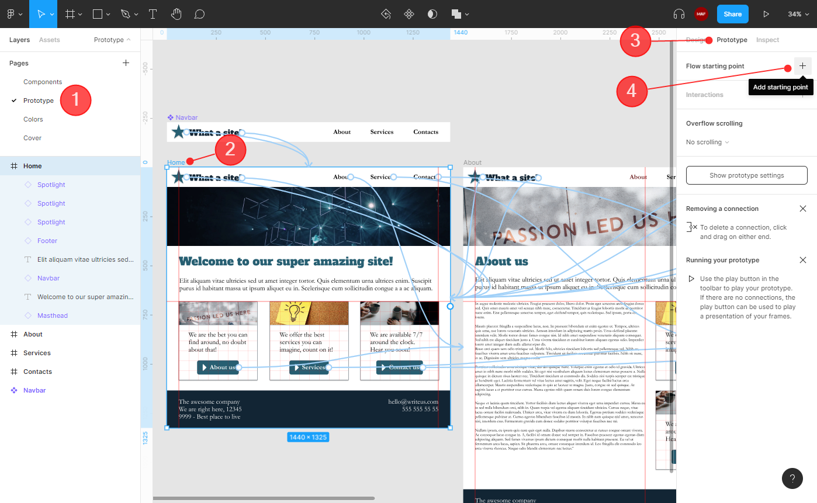The image size is (817, 503).
Task: Open the No scrolling overflow dropdown
Action: [x=708, y=142]
